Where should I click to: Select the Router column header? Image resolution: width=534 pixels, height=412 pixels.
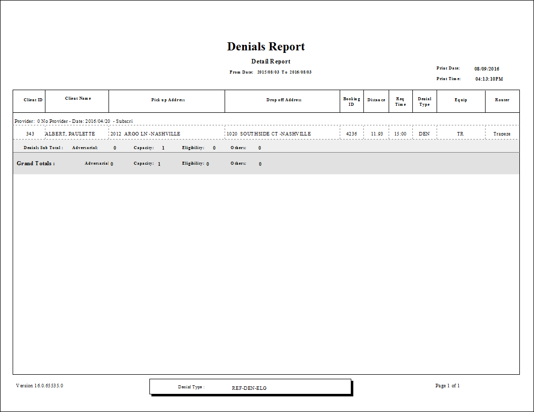[x=503, y=100]
